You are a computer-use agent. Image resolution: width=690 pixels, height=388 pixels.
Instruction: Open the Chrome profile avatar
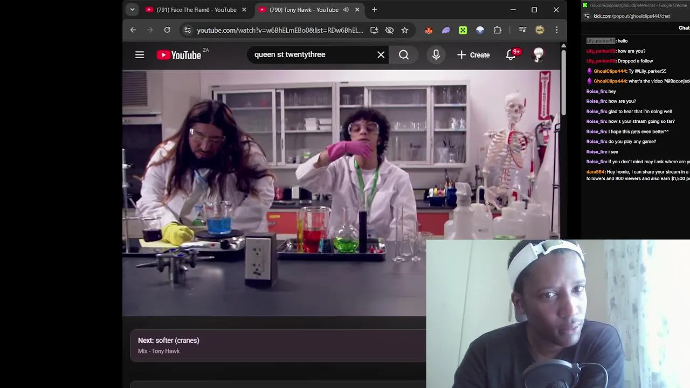pos(540,30)
